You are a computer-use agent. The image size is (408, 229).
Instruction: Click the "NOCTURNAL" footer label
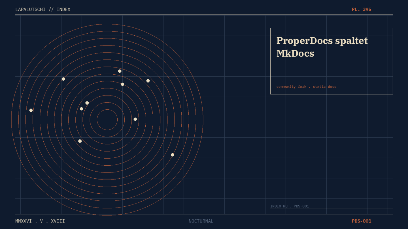(x=201, y=221)
